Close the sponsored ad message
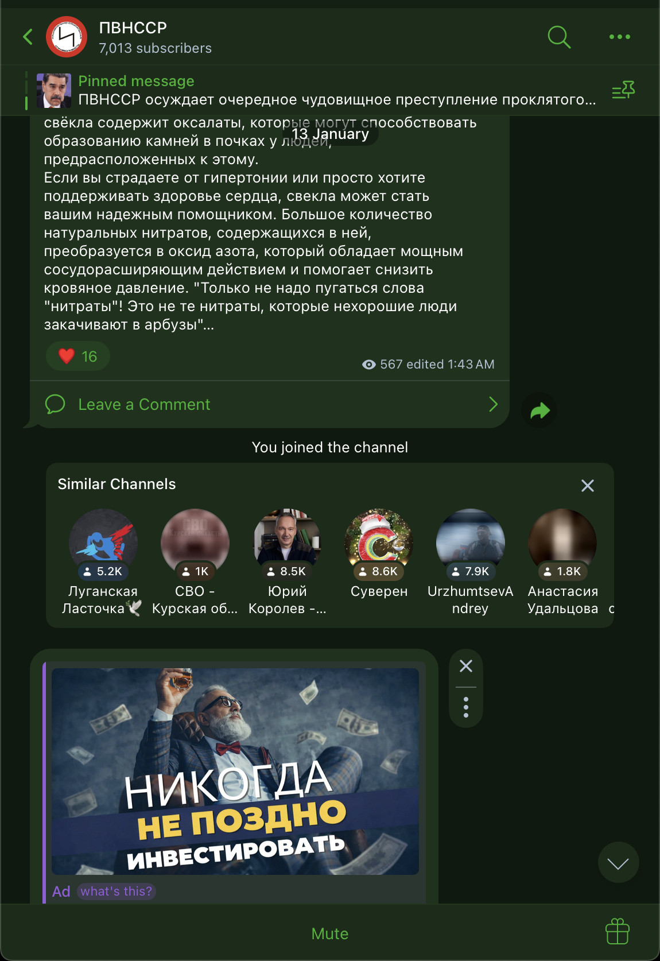The height and width of the screenshot is (961, 660). coord(466,666)
